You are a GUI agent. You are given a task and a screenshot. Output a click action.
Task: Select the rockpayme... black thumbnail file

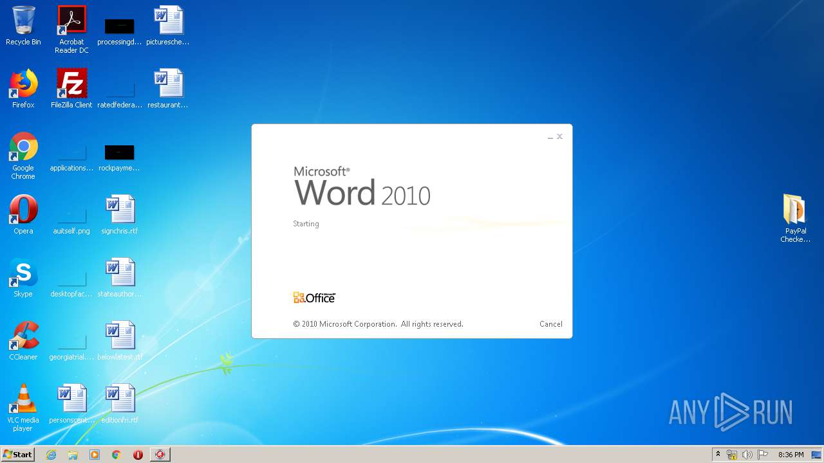119,158
